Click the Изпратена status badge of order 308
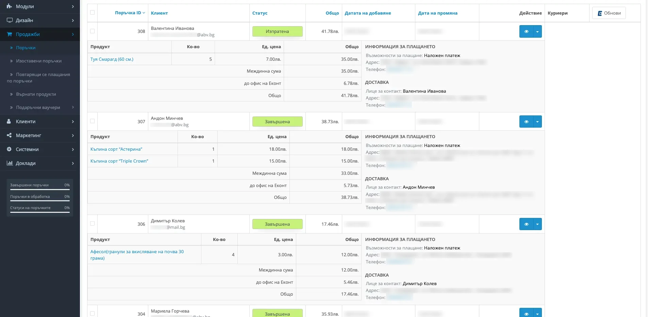The height and width of the screenshot is (317, 648). click(278, 31)
